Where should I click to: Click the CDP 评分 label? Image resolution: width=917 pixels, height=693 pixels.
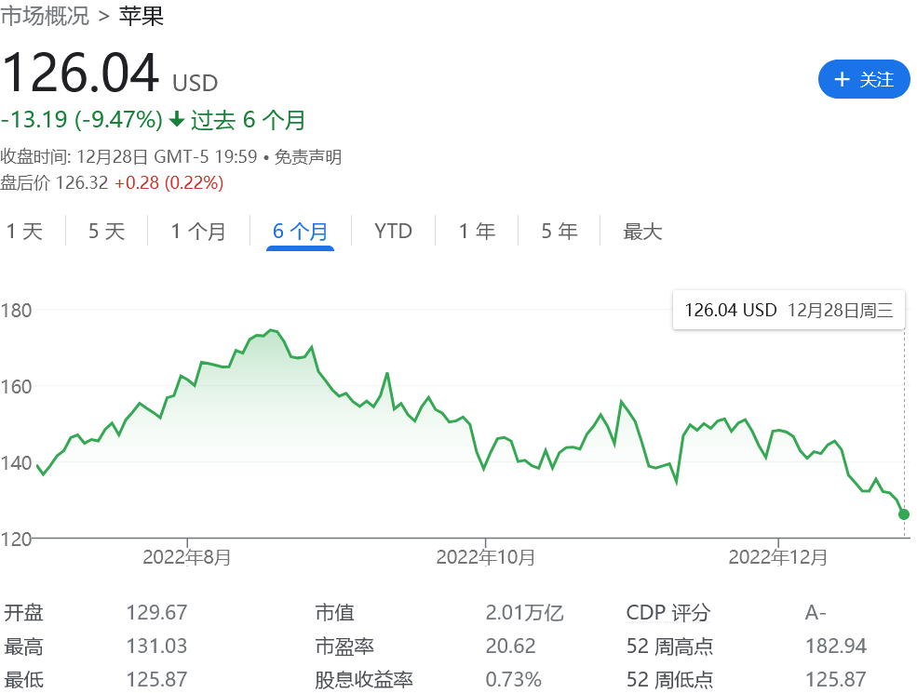pos(668,612)
